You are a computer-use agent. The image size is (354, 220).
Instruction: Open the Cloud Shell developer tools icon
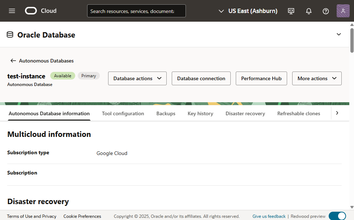pyautogui.click(x=291, y=11)
